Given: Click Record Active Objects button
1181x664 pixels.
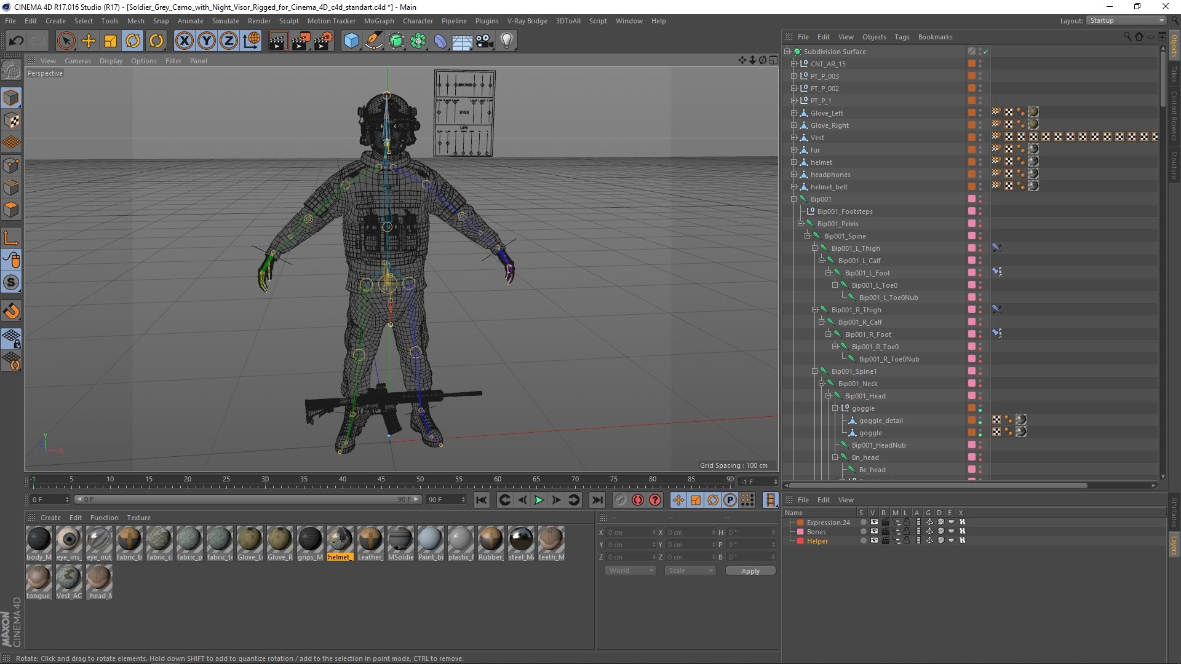Looking at the screenshot, I should click(x=620, y=500).
